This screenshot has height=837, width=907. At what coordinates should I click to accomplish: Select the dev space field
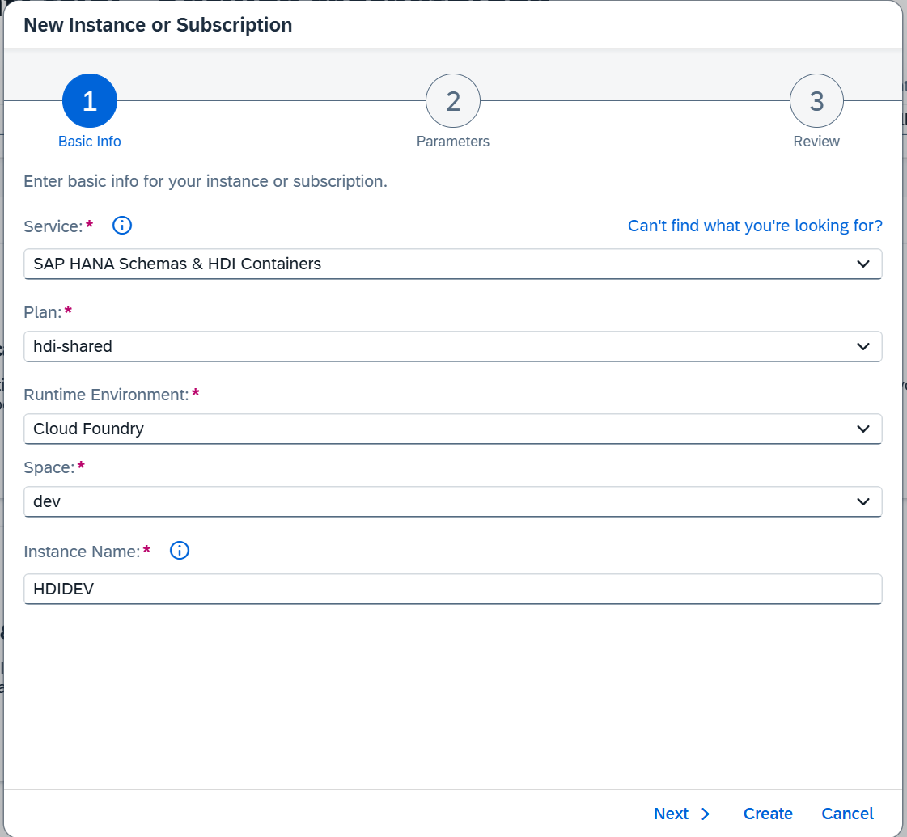pyautogui.click(x=453, y=501)
